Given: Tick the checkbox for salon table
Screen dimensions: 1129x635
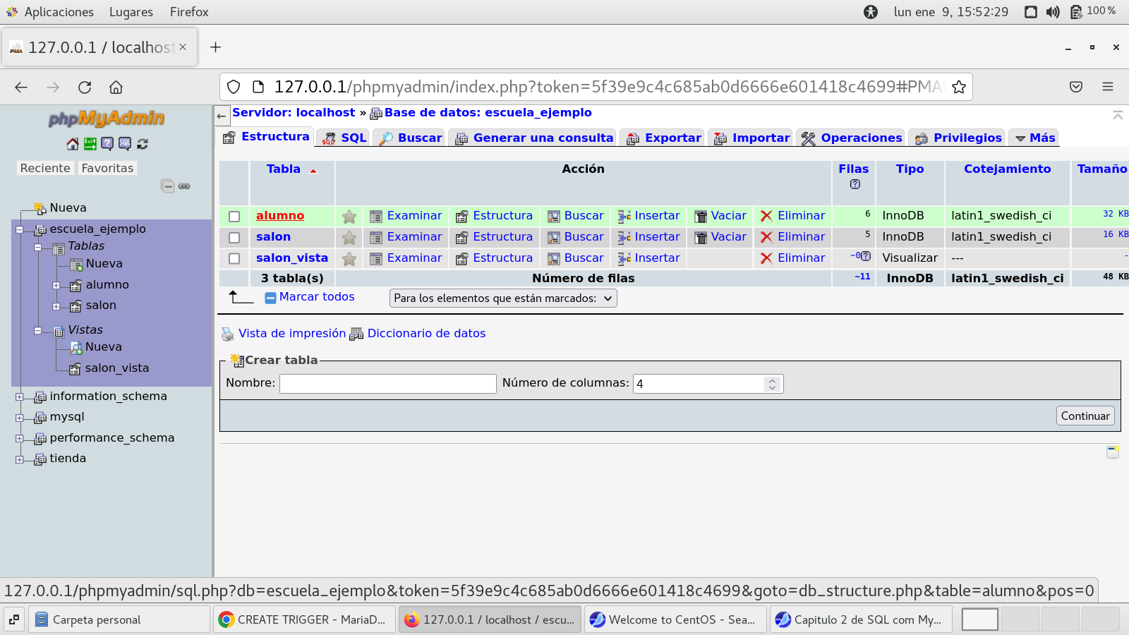Looking at the screenshot, I should tap(234, 238).
